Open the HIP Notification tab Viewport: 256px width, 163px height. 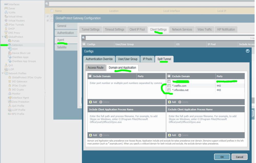click(226, 29)
